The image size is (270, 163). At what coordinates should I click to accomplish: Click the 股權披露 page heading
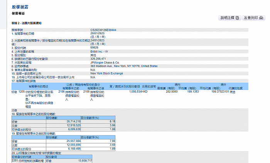[x=20, y=7]
